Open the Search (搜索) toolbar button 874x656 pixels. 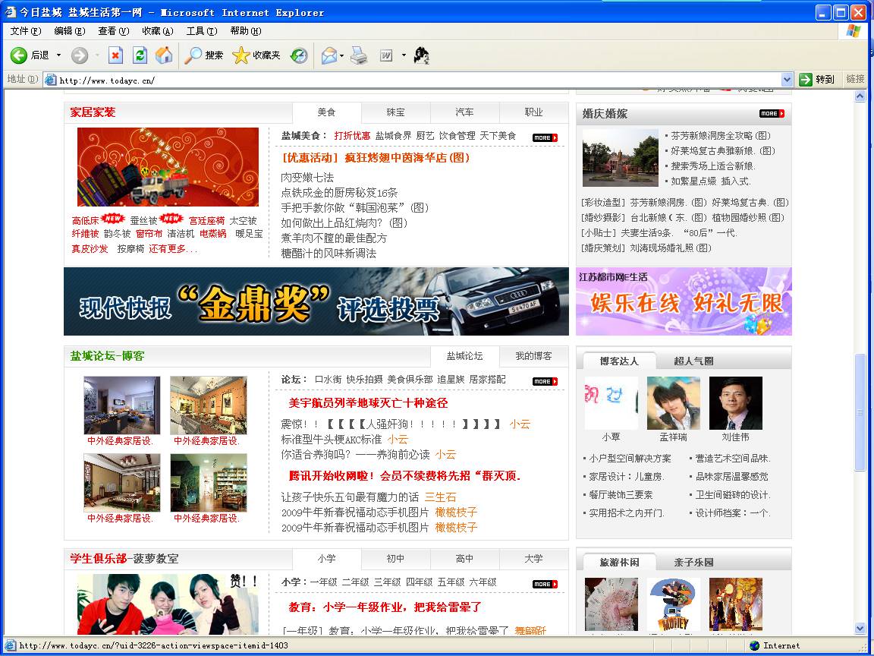(x=205, y=55)
